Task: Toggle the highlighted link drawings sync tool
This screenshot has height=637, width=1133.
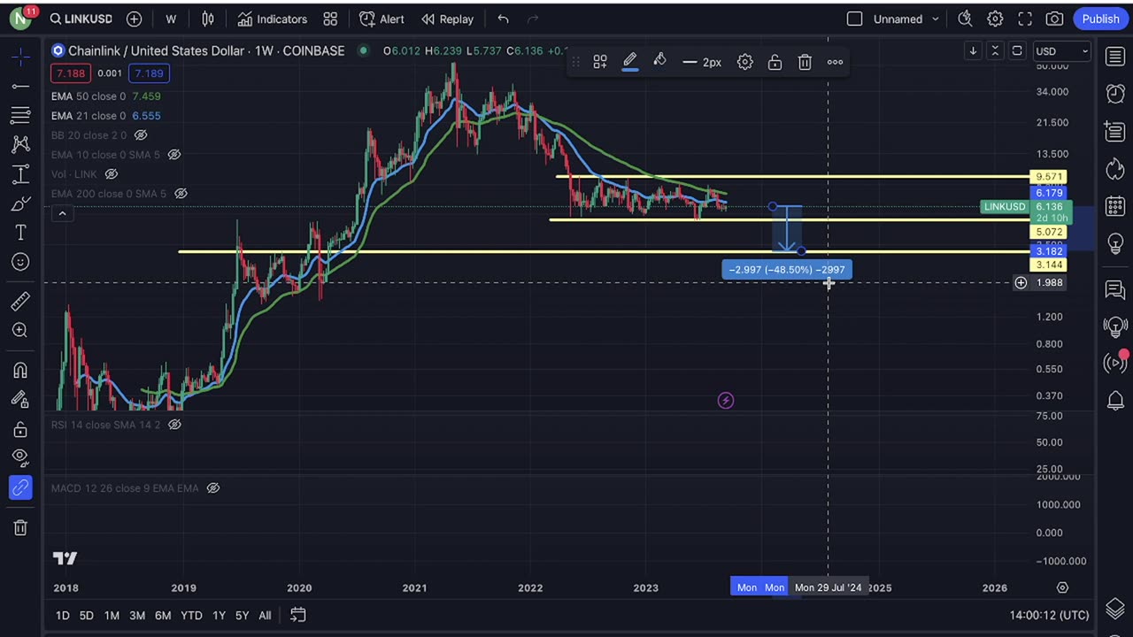Action: [19, 487]
